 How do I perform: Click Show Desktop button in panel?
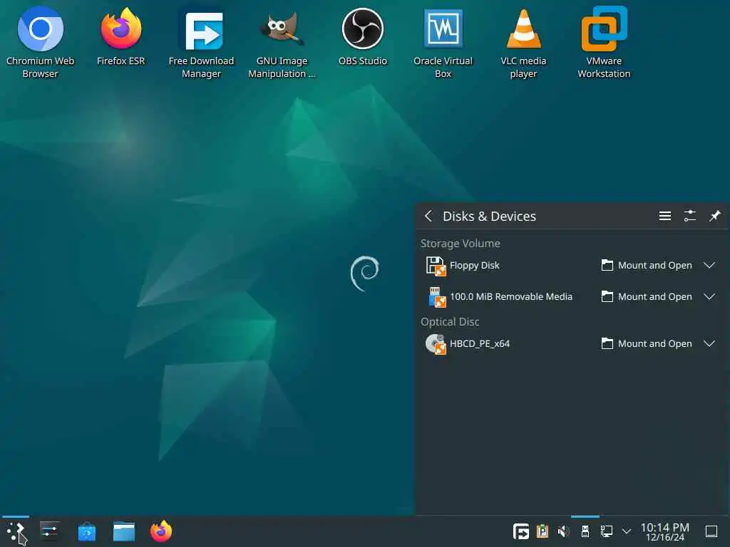711,531
